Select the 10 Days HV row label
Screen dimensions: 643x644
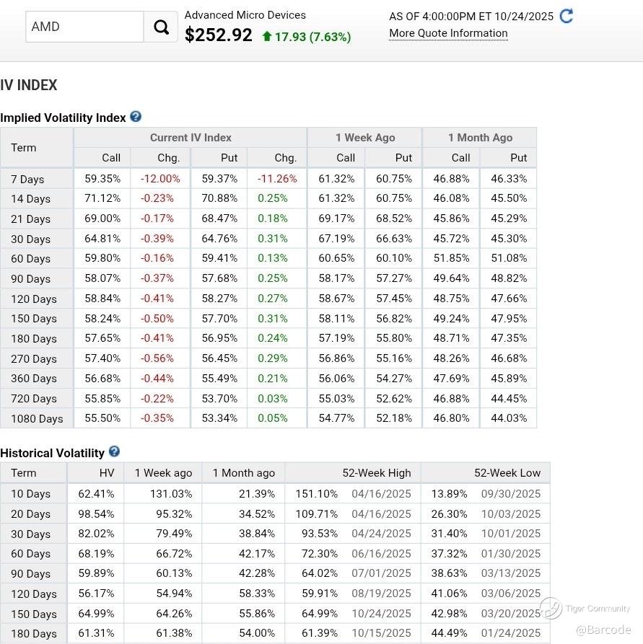click(31, 494)
